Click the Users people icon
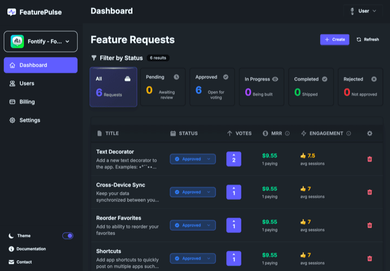 (x=12, y=83)
